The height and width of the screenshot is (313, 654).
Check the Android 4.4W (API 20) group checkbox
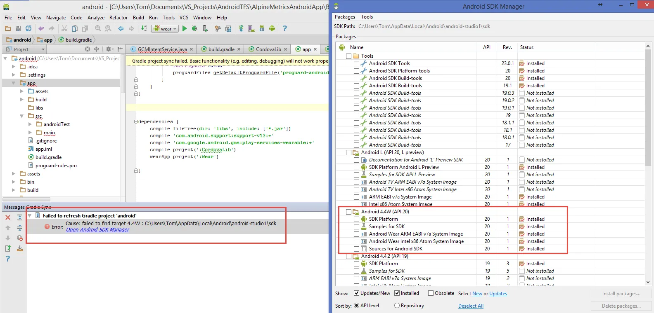(348, 212)
